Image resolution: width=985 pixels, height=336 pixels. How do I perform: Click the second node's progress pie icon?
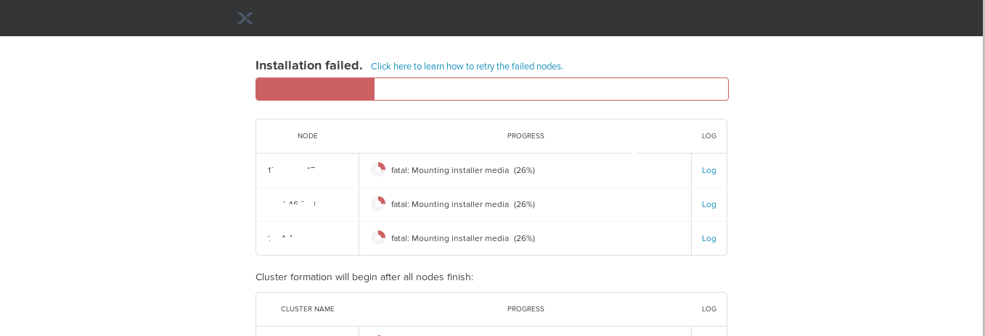click(378, 203)
